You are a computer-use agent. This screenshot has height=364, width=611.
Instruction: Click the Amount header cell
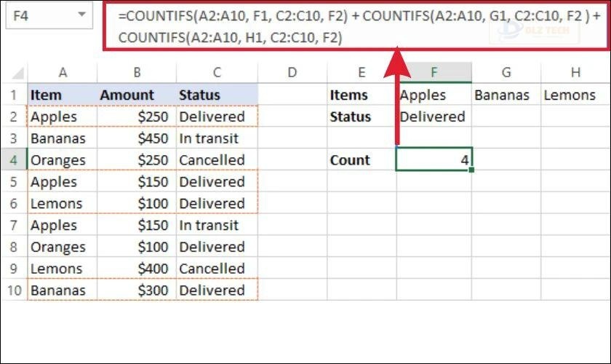(137, 95)
